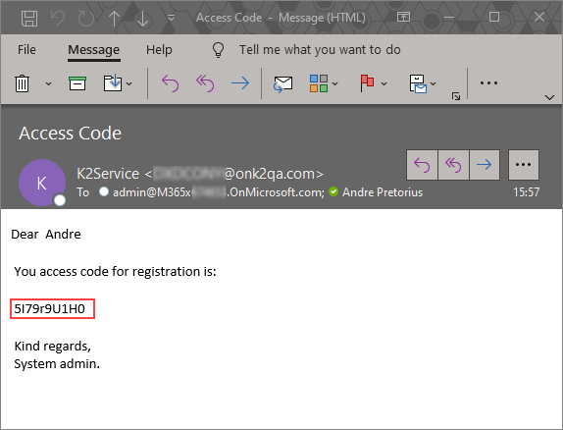Click the access code 5I79r9U1H0
This screenshot has width=563, height=430.
pos(50,309)
